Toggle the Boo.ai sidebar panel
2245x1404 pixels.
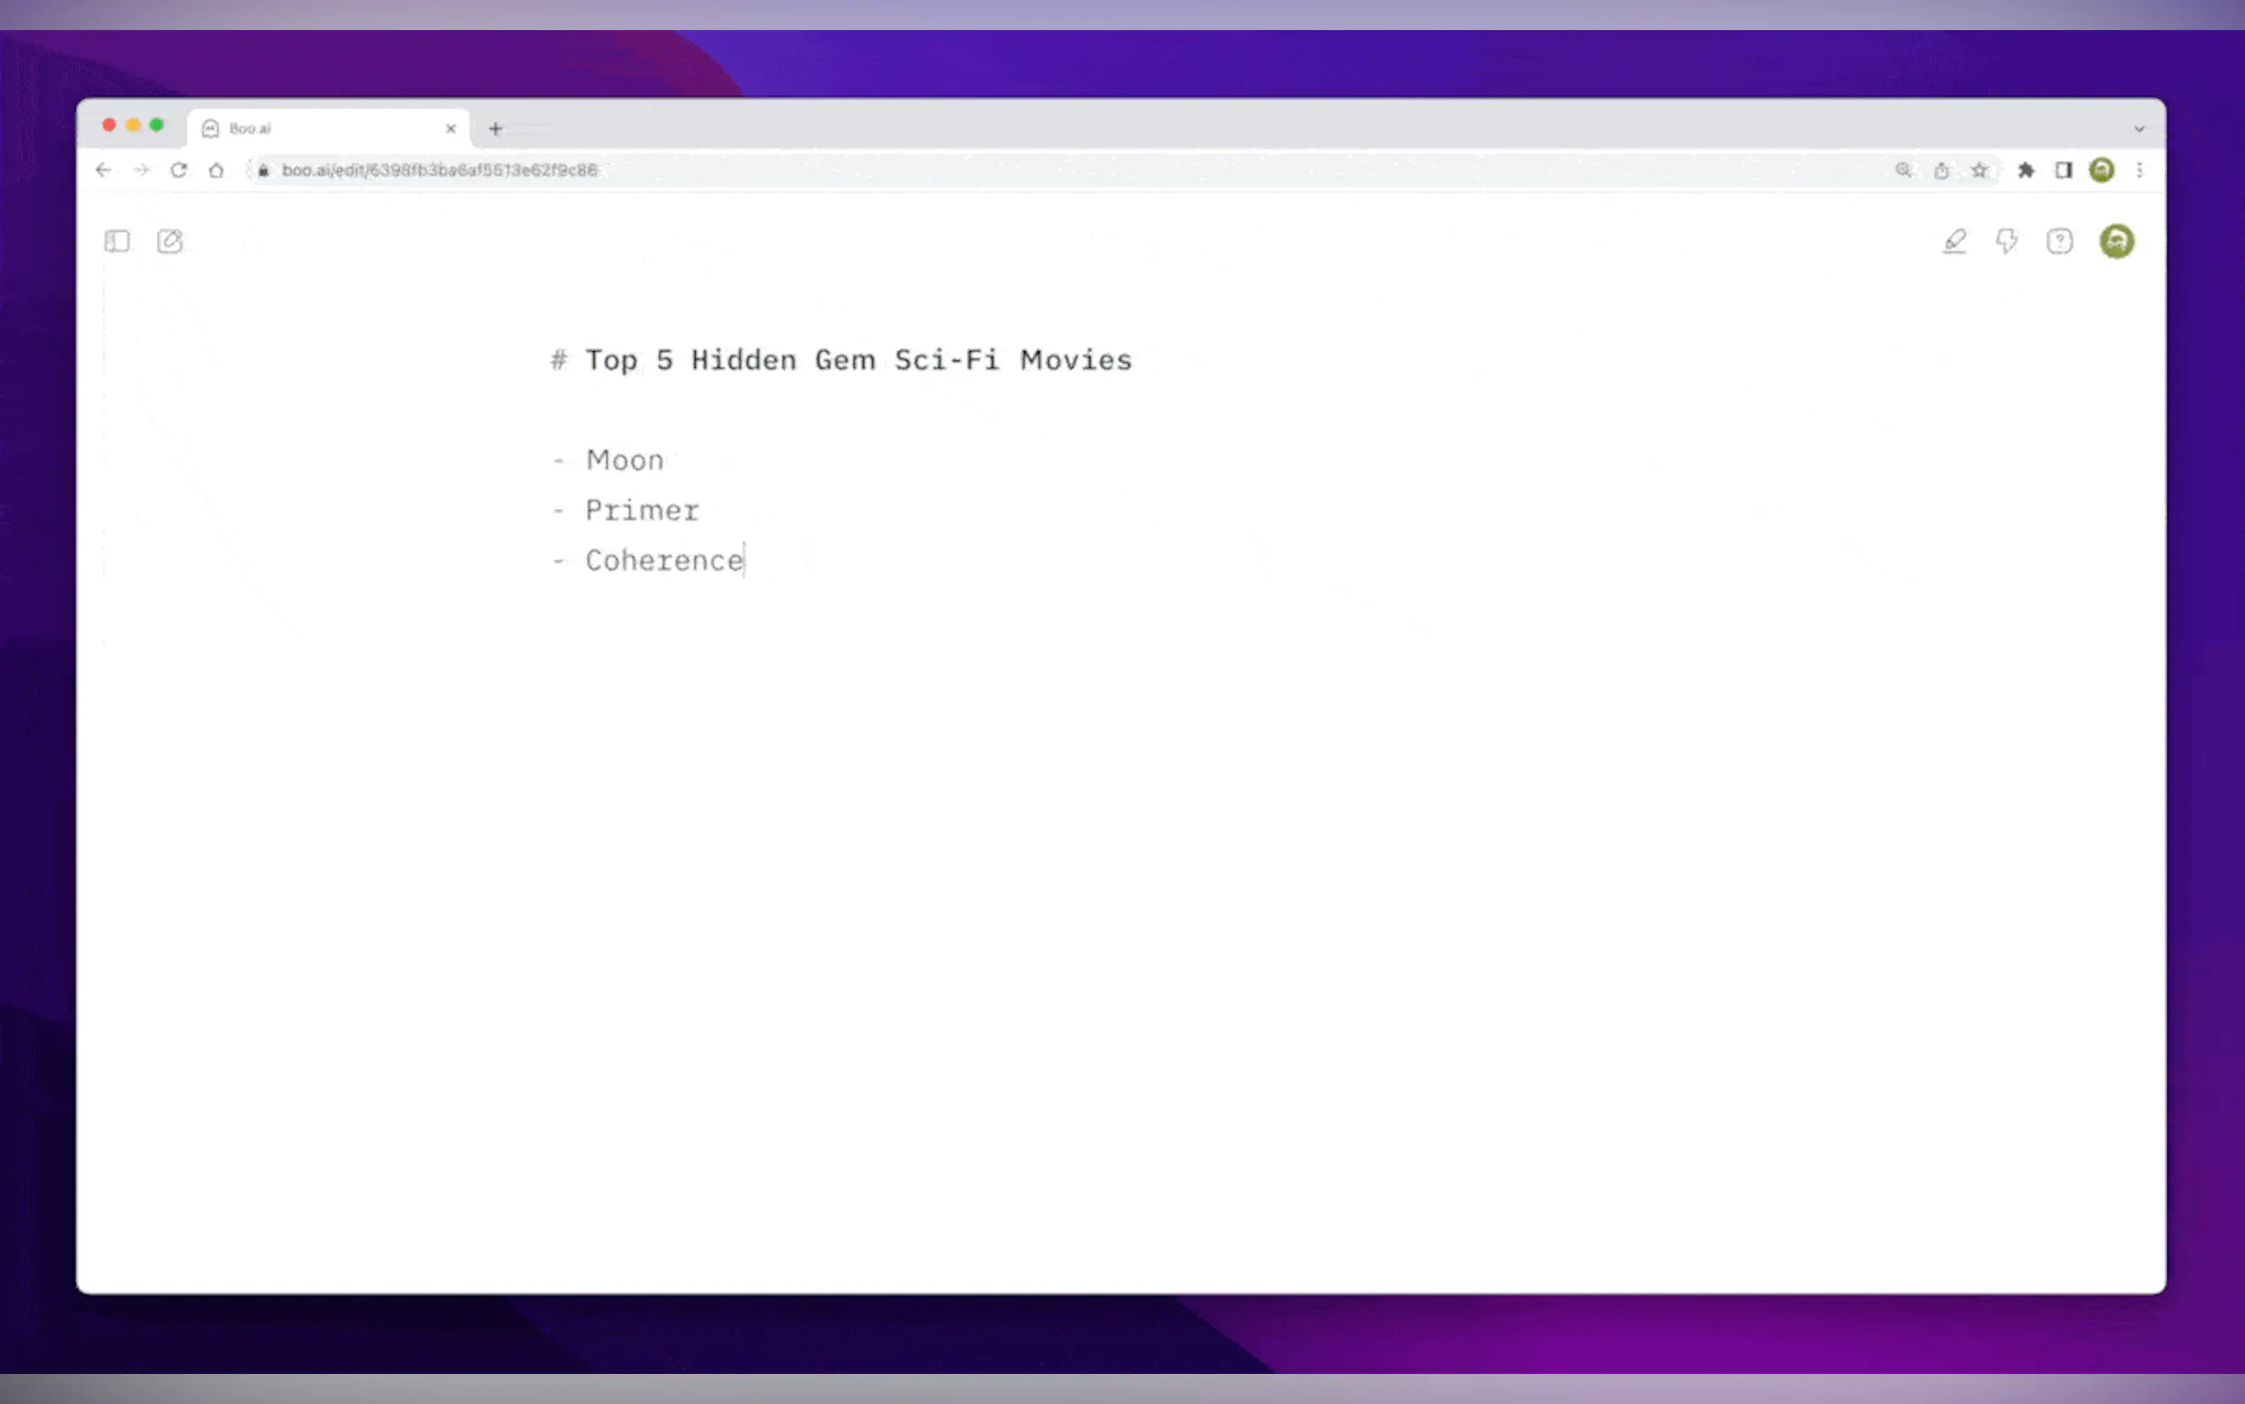point(117,241)
